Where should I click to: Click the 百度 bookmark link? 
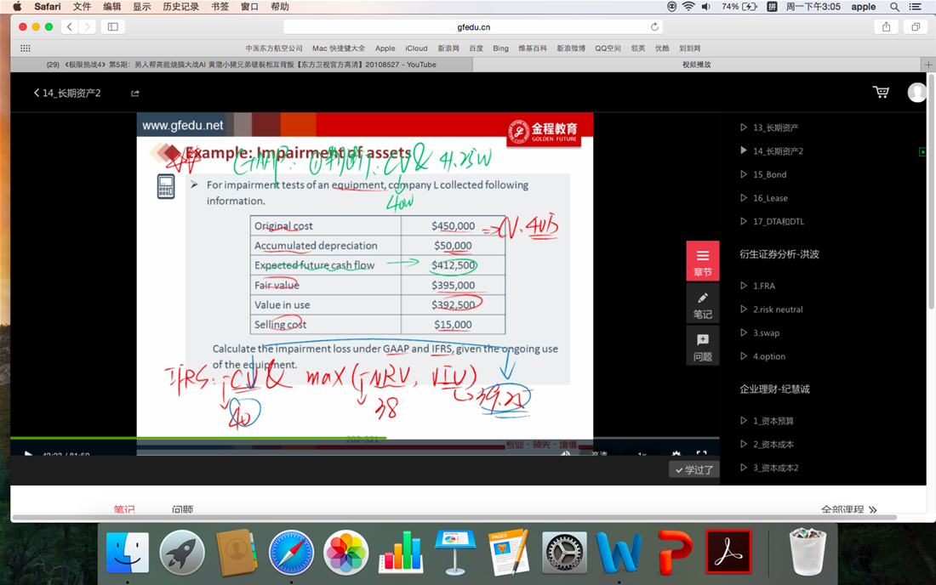(x=476, y=48)
